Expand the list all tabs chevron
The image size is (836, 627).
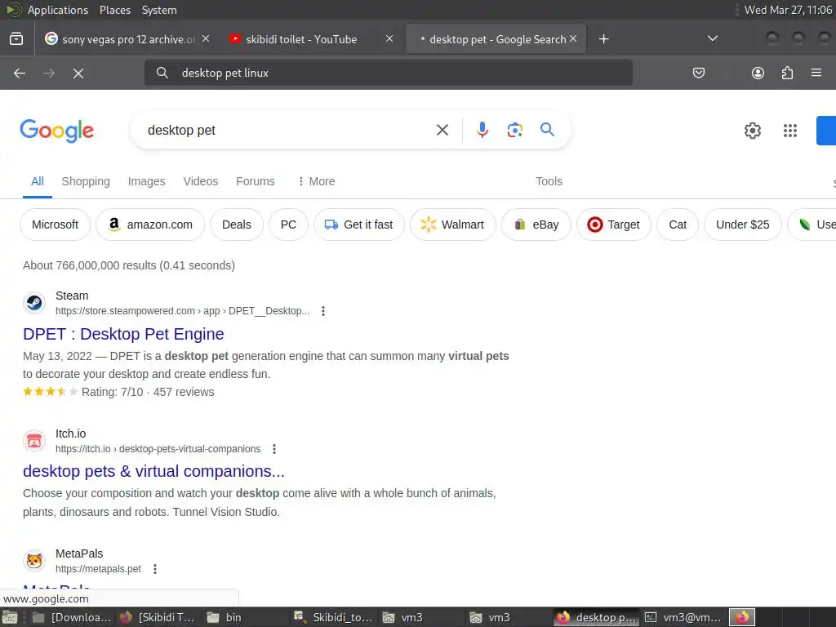coord(712,39)
